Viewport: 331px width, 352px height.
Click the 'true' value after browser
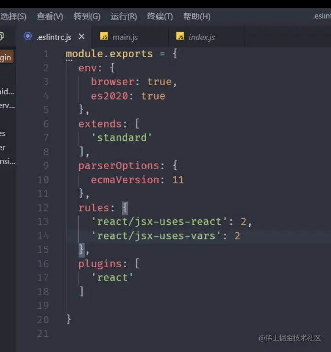[160, 82]
